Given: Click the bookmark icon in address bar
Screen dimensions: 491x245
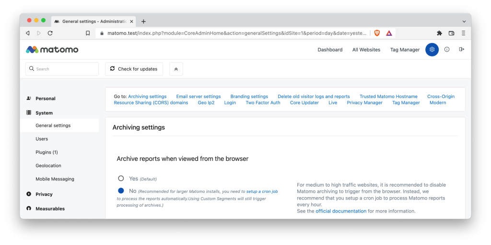Looking at the screenshot, I should pyautogui.click(x=88, y=33).
